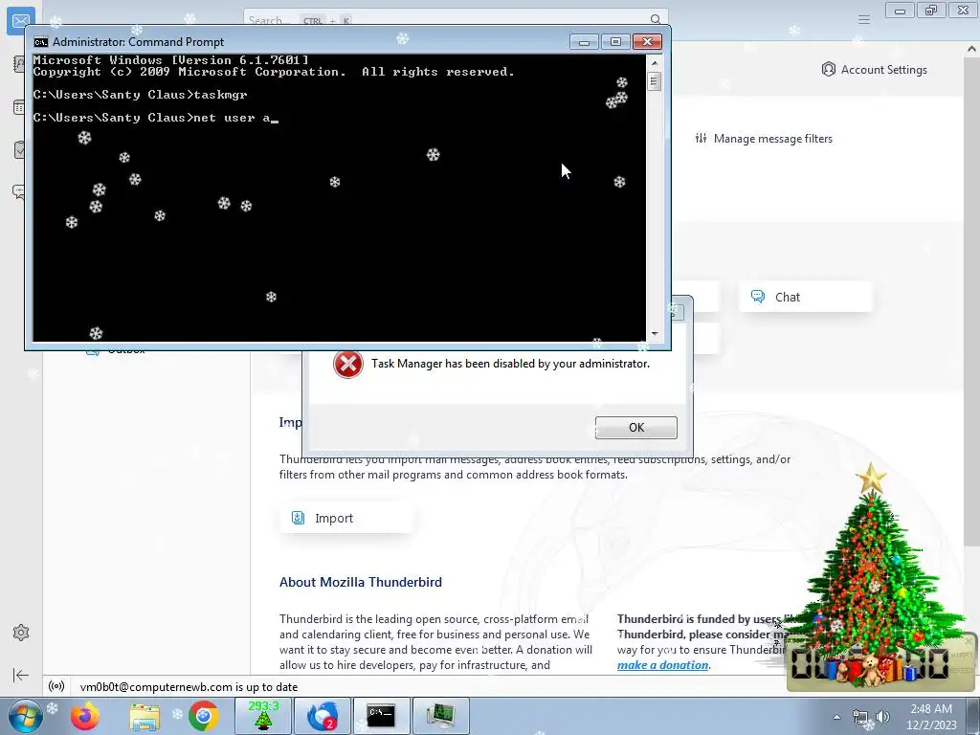Open Thunderbird hamburger app menu
Screen dimensions: 980x735
point(864,20)
